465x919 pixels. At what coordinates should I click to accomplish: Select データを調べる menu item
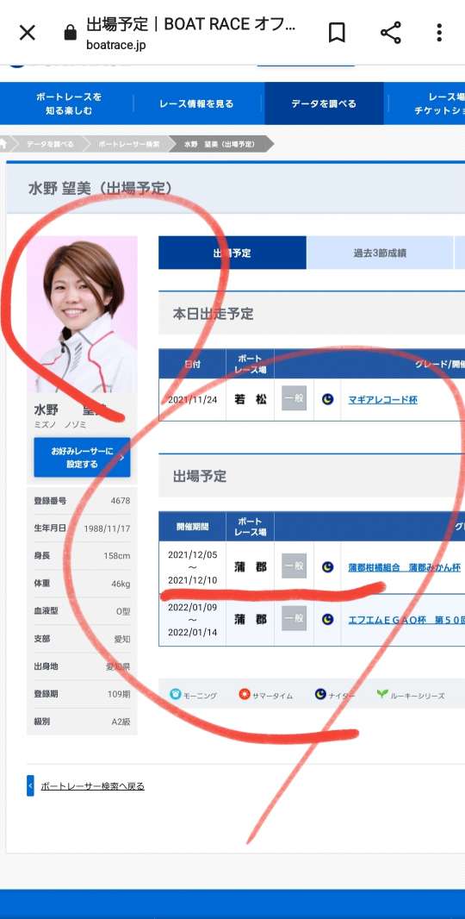click(324, 103)
